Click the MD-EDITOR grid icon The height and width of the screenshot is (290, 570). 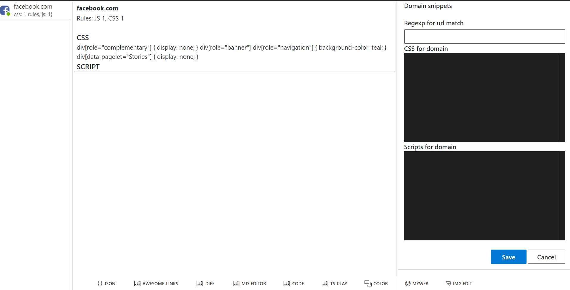[236, 283]
